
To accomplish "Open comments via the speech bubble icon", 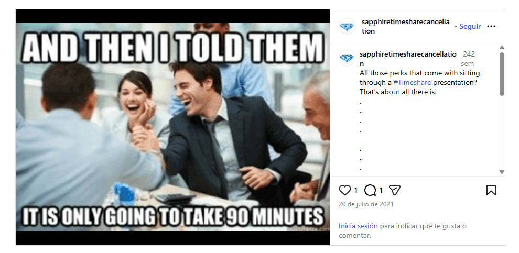I will (370, 190).
